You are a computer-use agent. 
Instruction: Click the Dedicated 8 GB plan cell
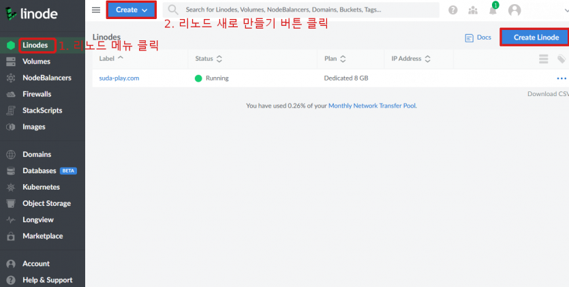(345, 78)
